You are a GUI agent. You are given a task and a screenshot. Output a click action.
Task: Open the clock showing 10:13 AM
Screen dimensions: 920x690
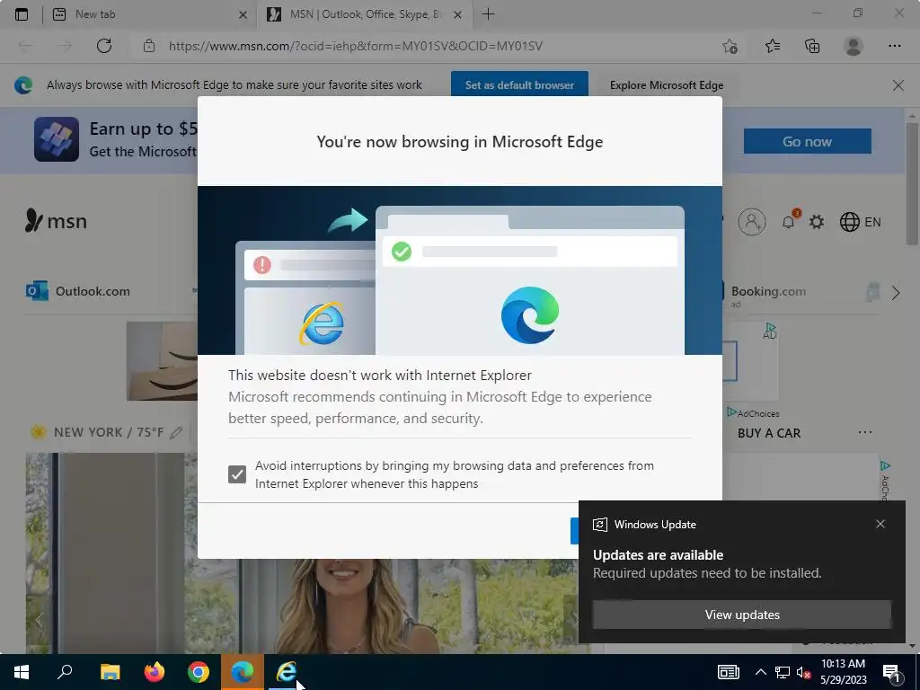[843, 672]
